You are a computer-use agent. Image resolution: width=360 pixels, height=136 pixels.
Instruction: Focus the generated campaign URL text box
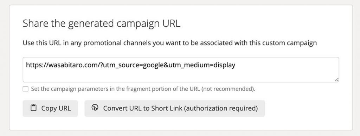pyautogui.click(x=181, y=70)
